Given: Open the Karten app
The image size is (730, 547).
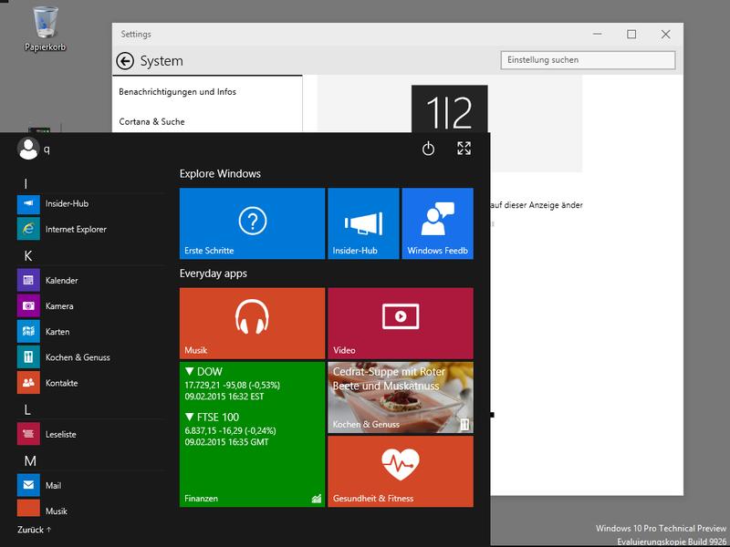Looking at the screenshot, I should 90,332.
